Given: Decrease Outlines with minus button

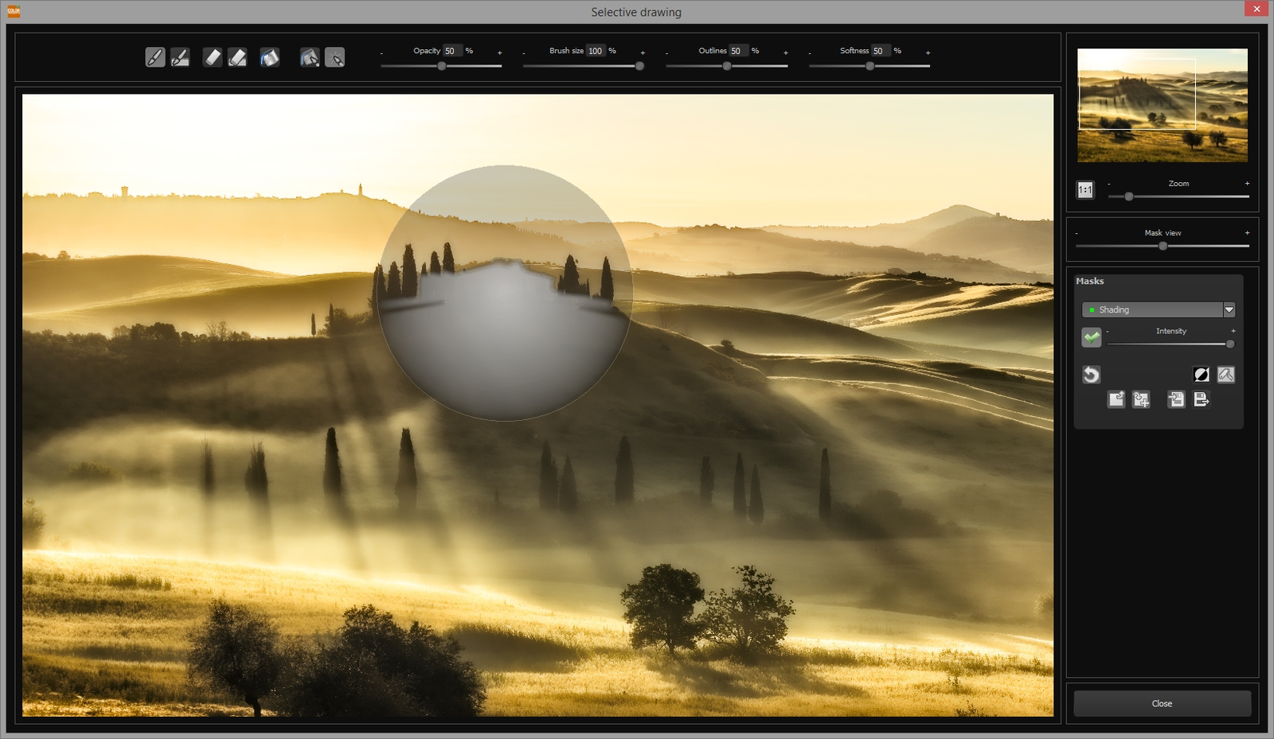Looking at the screenshot, I should 666,53.
